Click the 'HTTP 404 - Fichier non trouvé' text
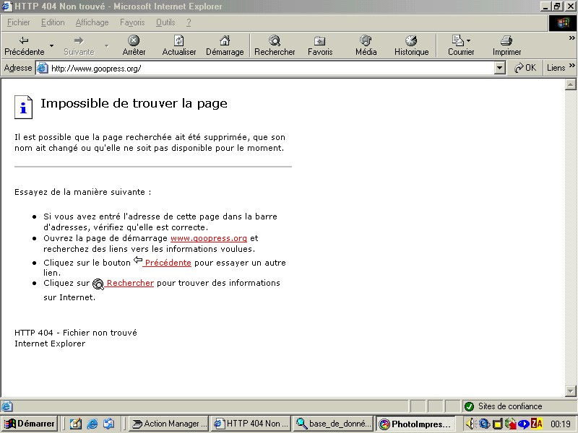Screen dimensions: 578x433 [76, 333]
